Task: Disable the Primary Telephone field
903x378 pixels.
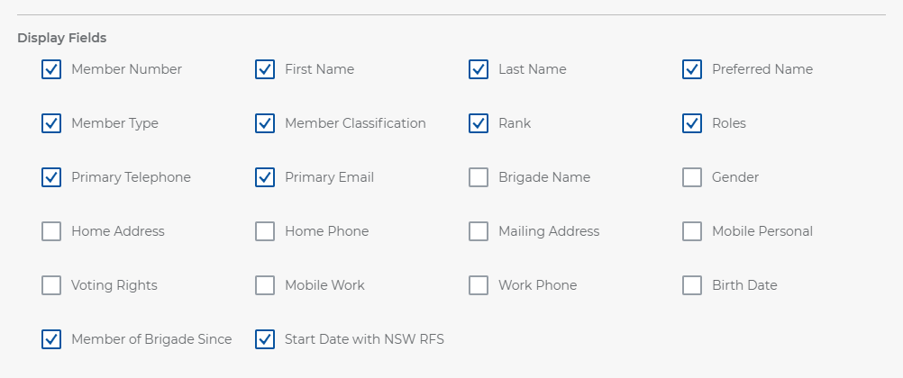Action: click(x=51, y=177)
